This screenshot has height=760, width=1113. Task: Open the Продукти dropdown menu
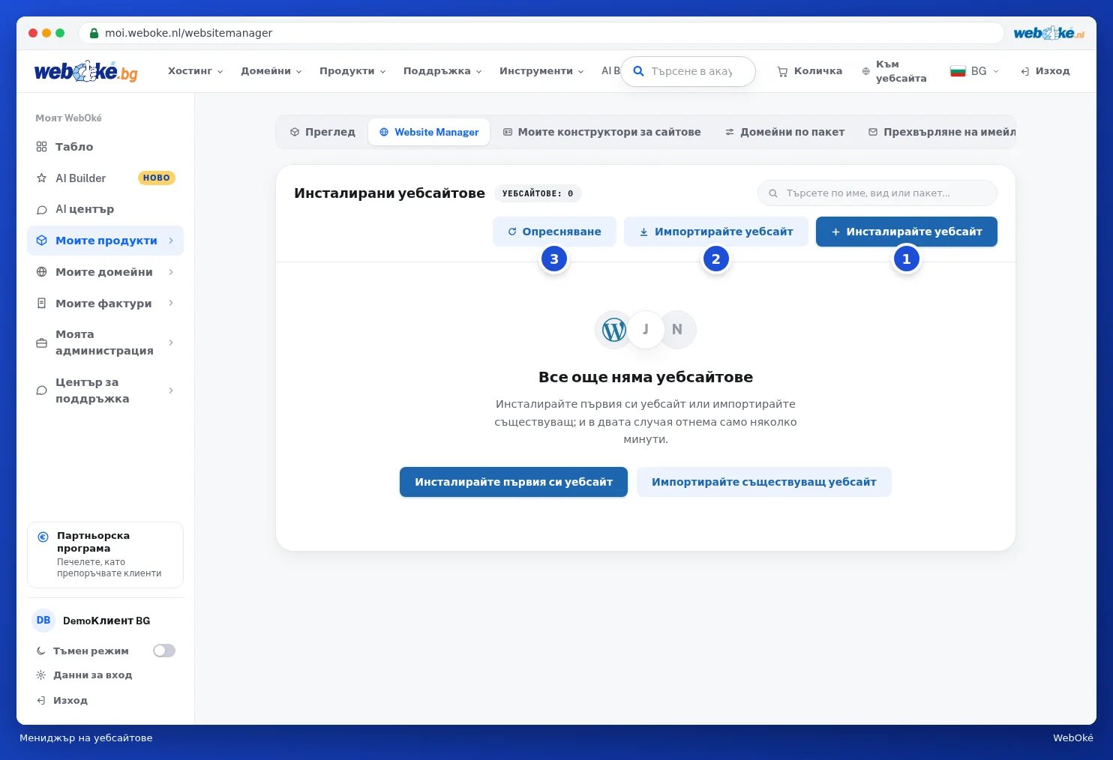coord(352,71)
